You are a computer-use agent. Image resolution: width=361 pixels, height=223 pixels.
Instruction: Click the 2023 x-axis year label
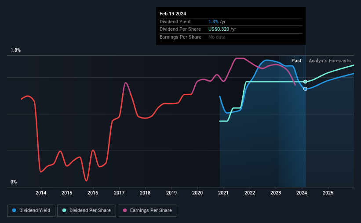[276, 193]
